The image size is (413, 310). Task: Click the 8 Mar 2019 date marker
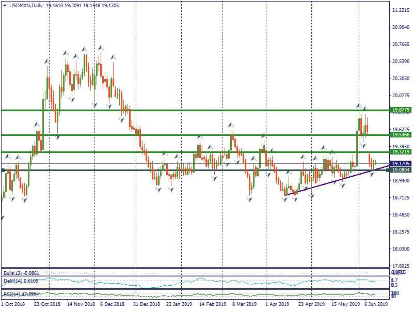pyautogui.click(x=243, y=305)
